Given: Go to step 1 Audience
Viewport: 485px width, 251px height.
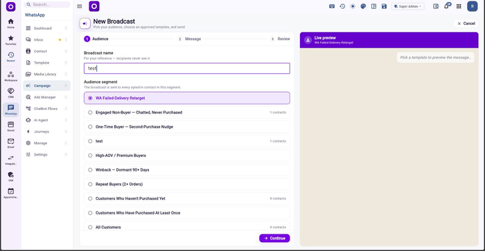Looking at the screenshot, I should click(96, 39).
